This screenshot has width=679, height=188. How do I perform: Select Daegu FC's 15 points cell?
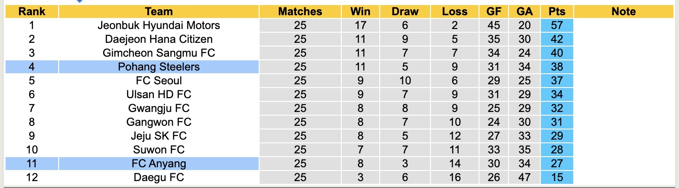(557, 177)
